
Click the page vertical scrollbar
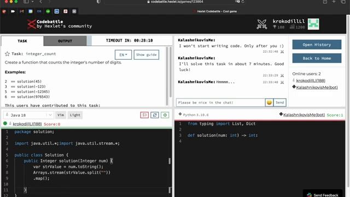point(348,101)
